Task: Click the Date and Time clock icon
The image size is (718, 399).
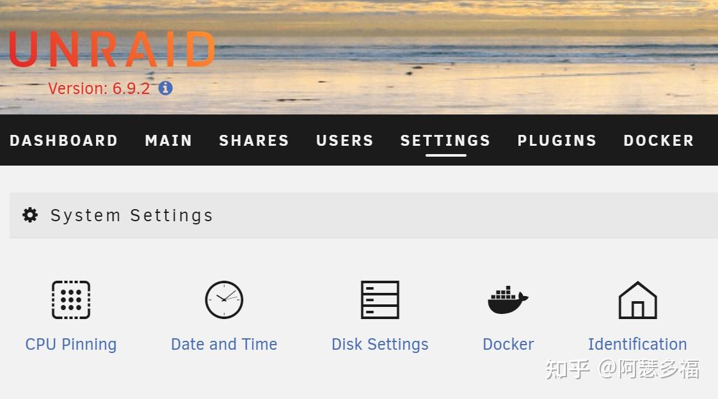Action: [224, 300]
